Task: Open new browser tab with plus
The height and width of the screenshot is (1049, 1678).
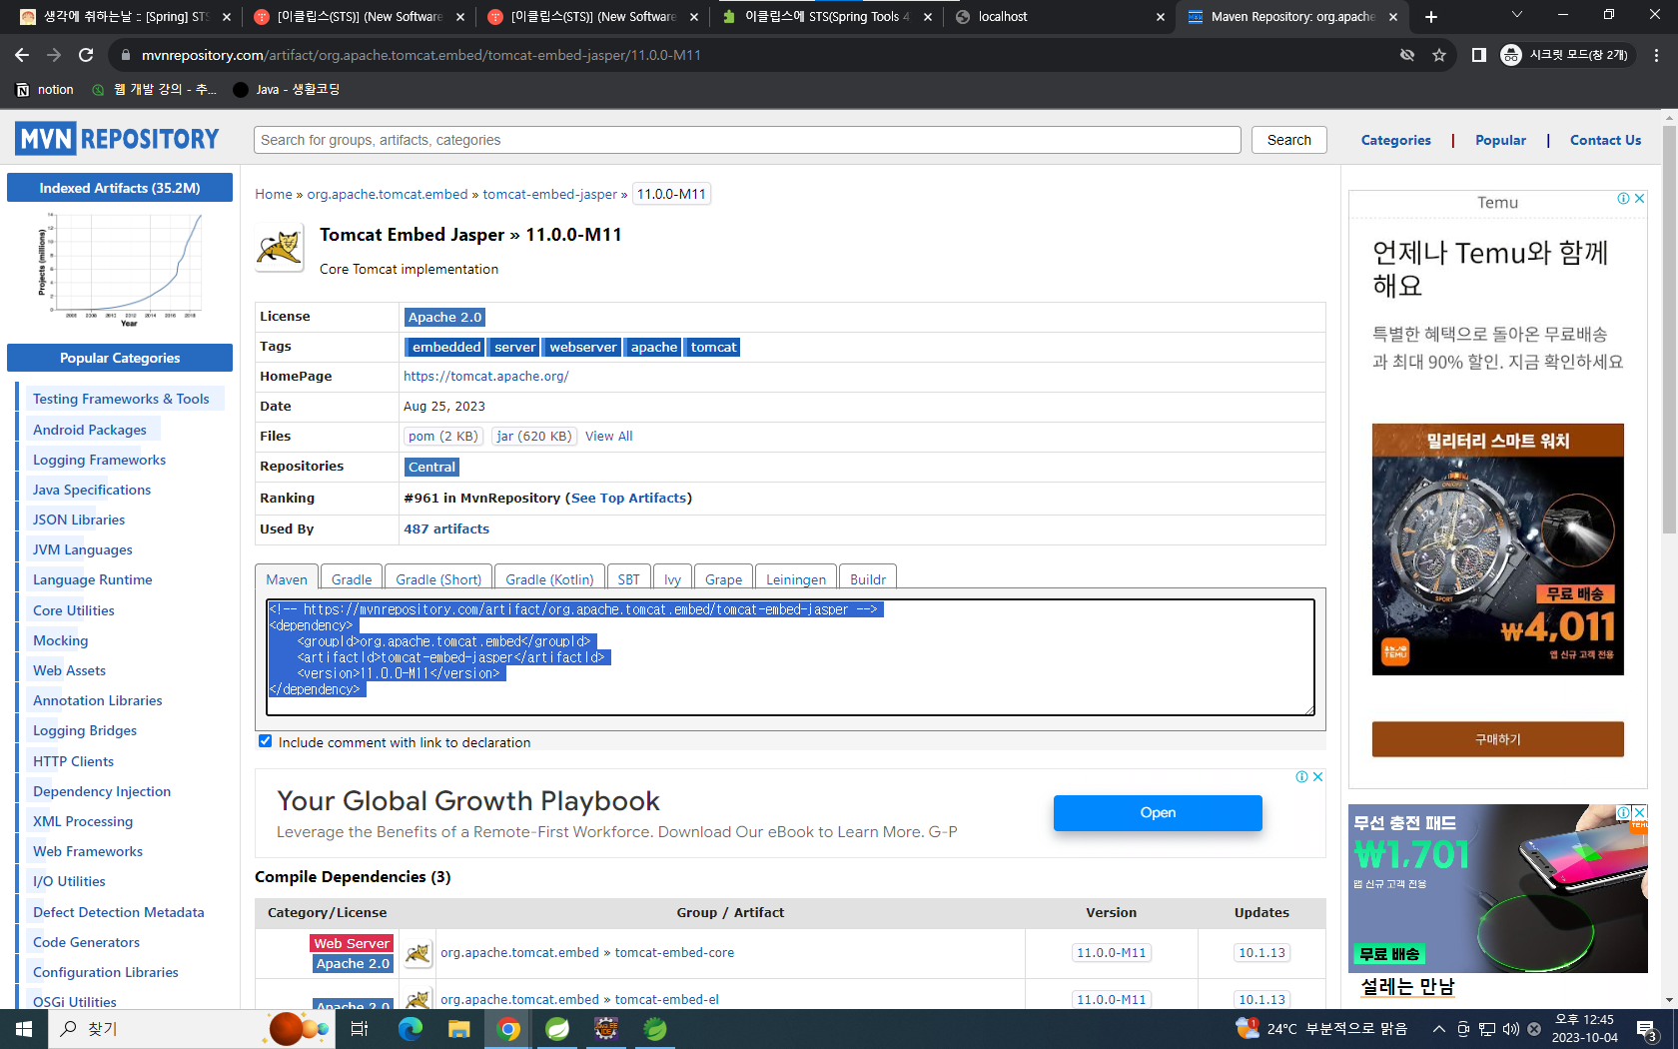Action: pyautogui.click(x=1431, y=17)
